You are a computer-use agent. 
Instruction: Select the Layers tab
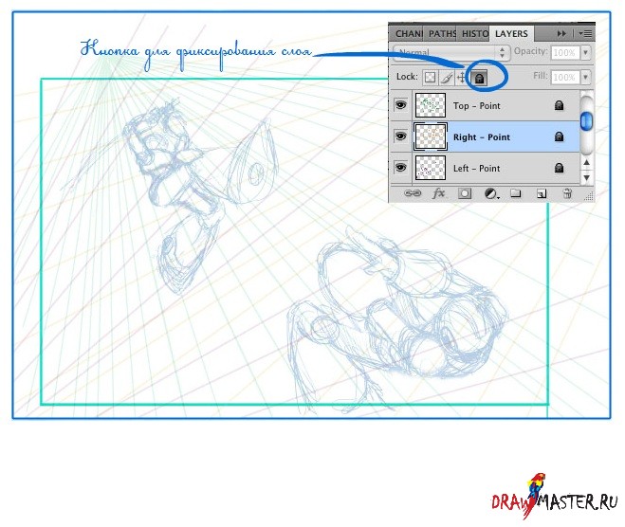coord(512,33)
